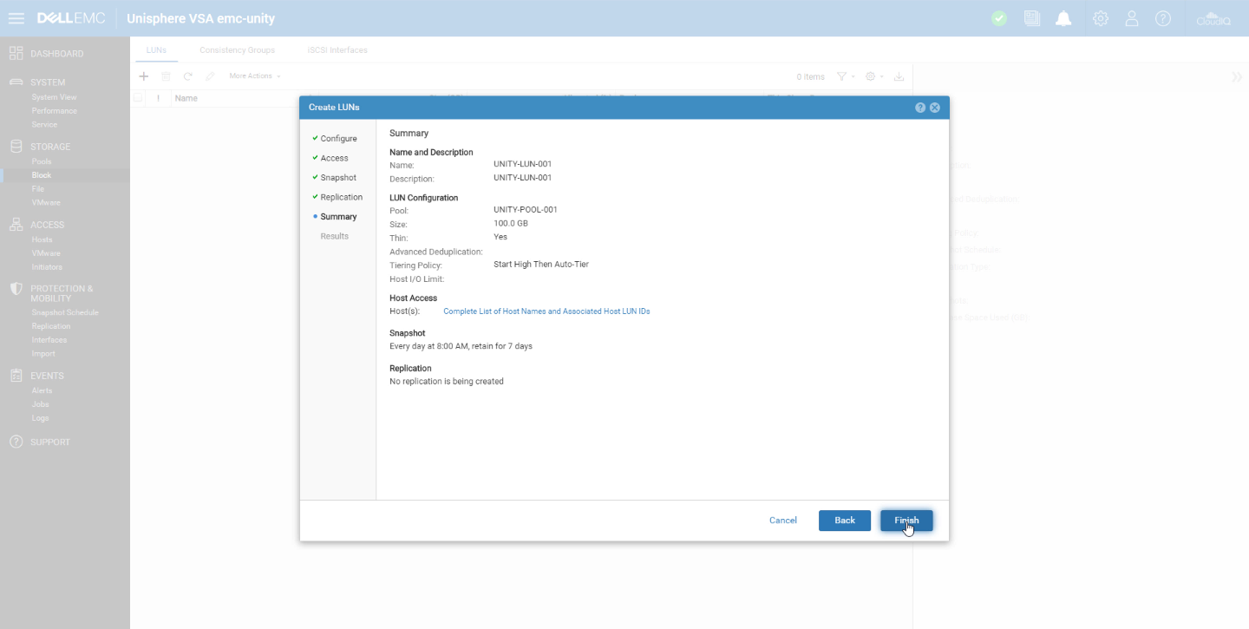This screenshot has width=1249, height=629.
Task: Open System View in the sidebar
Action: pos(55,97)
